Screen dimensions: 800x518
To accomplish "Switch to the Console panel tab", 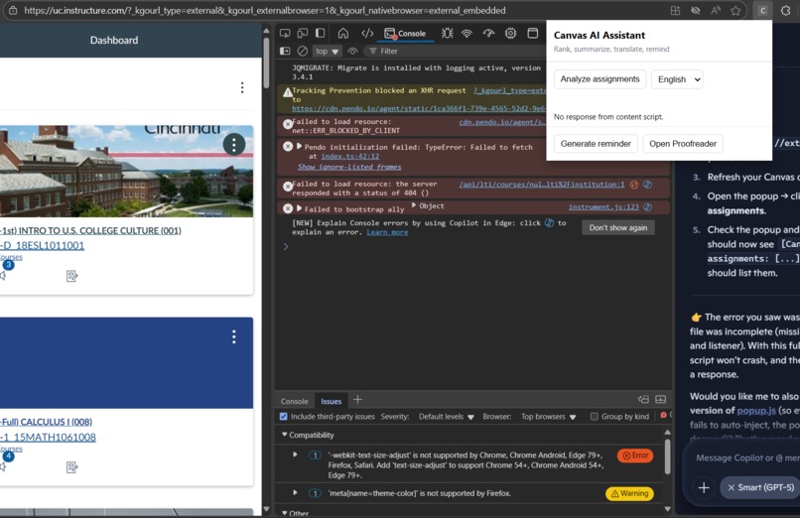I will [x=405, y=34].
